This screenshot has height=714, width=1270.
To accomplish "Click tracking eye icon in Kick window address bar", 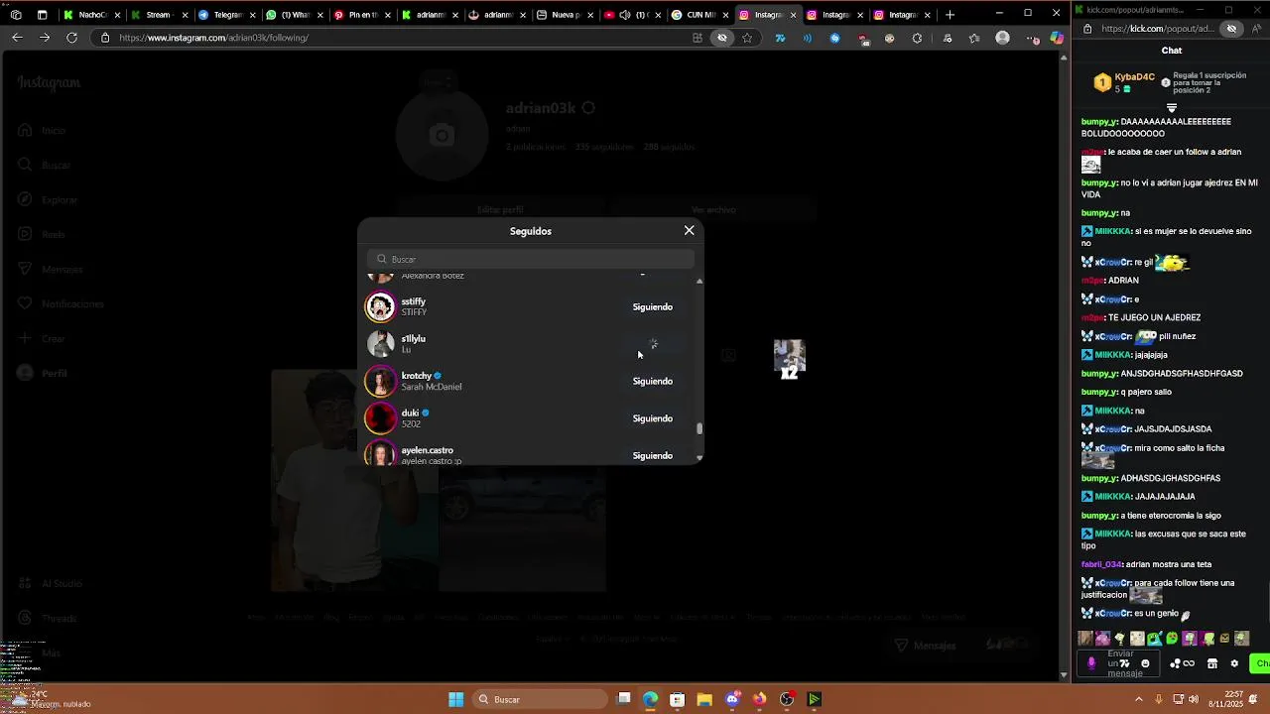I will tap(1231, 29).
